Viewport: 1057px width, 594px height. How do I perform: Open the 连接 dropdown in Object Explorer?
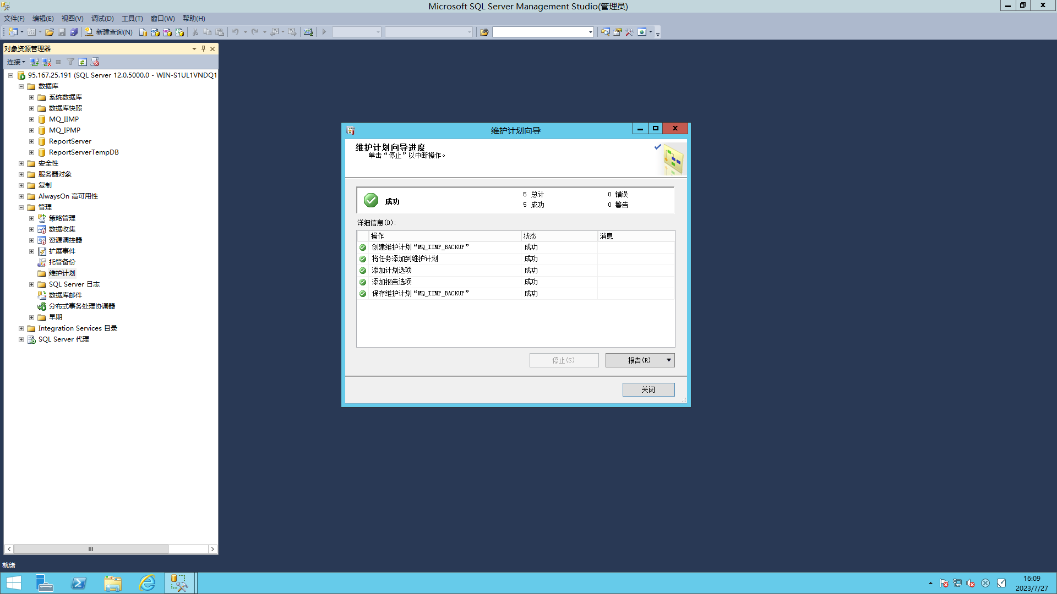pos(16,62)
